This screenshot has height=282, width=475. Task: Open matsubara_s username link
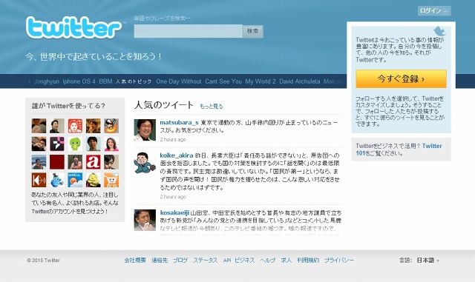point(179,122)
